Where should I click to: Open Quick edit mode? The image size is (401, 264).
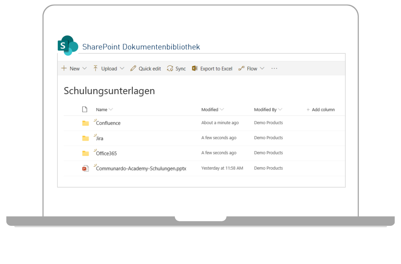tap(150, 69)
